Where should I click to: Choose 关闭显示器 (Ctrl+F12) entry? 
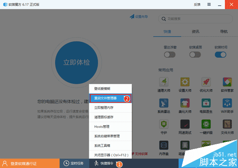pyautogui.click(x=110, y=155)
